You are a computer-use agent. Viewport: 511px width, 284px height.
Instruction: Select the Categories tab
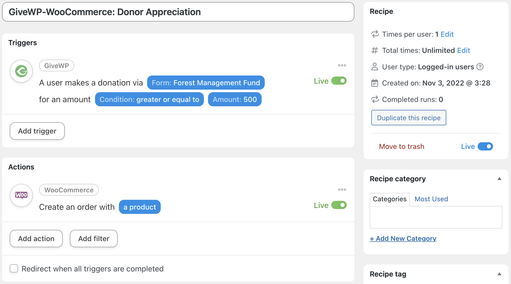point(390,199)
